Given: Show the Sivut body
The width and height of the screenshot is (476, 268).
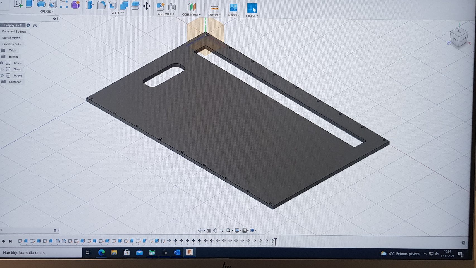Looking at the screenshot, I should (2, 69).
